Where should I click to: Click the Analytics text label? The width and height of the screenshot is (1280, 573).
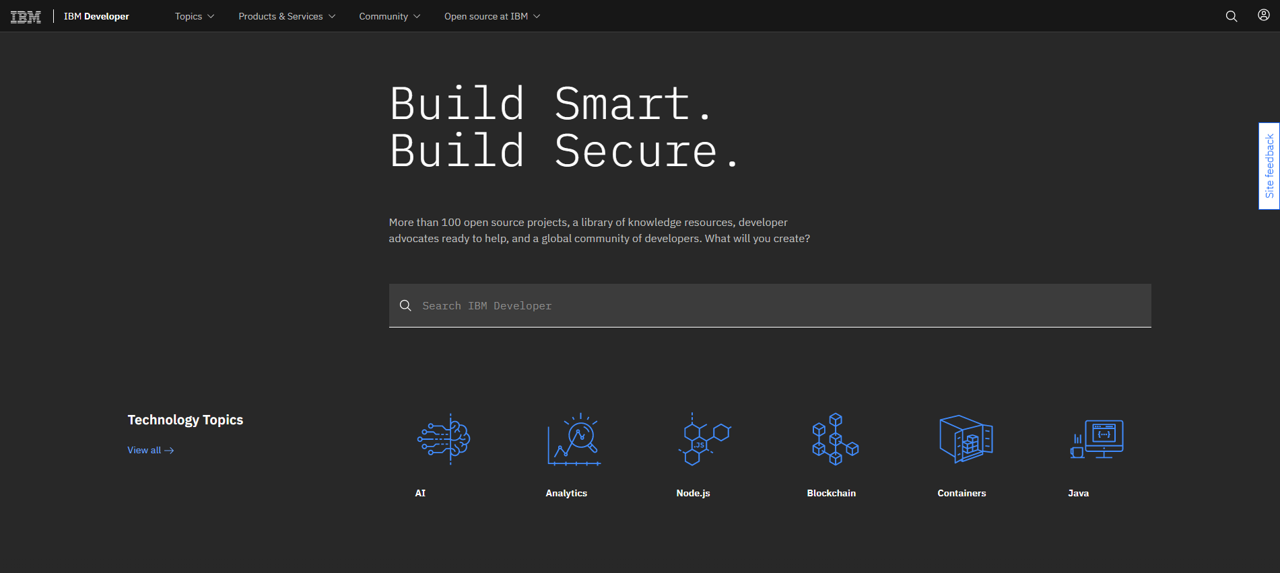coord(566,493)
